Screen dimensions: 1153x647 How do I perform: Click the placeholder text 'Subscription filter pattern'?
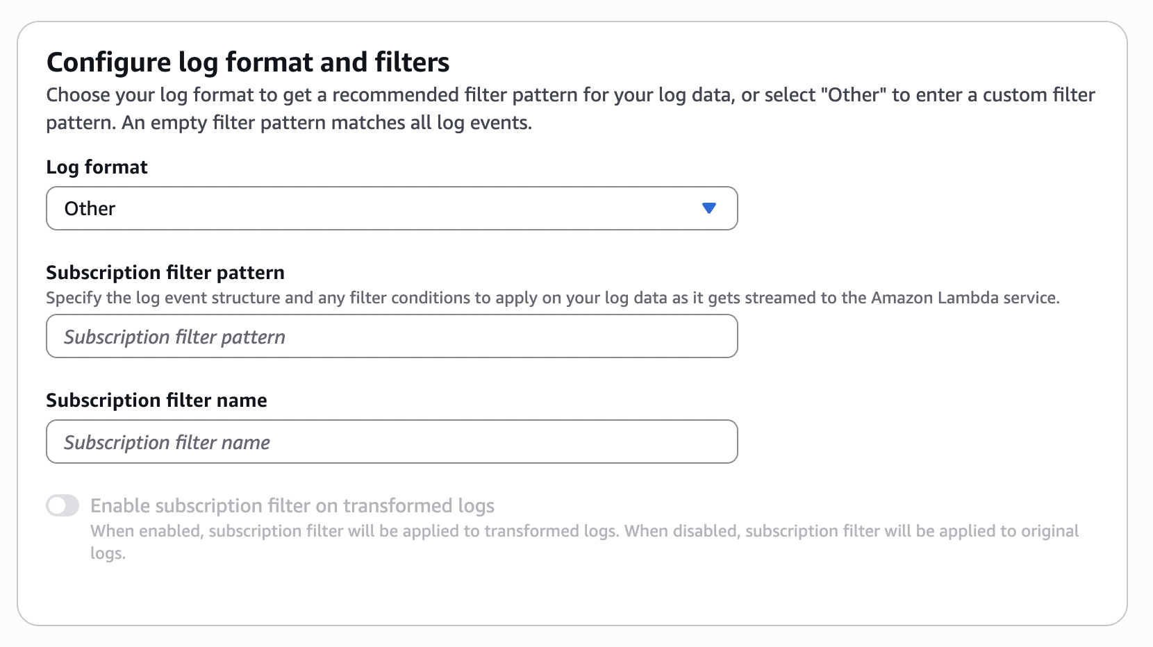point(174,337)
